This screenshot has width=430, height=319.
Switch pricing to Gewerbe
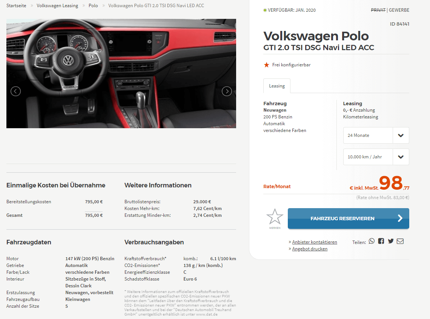coord(399,10)
